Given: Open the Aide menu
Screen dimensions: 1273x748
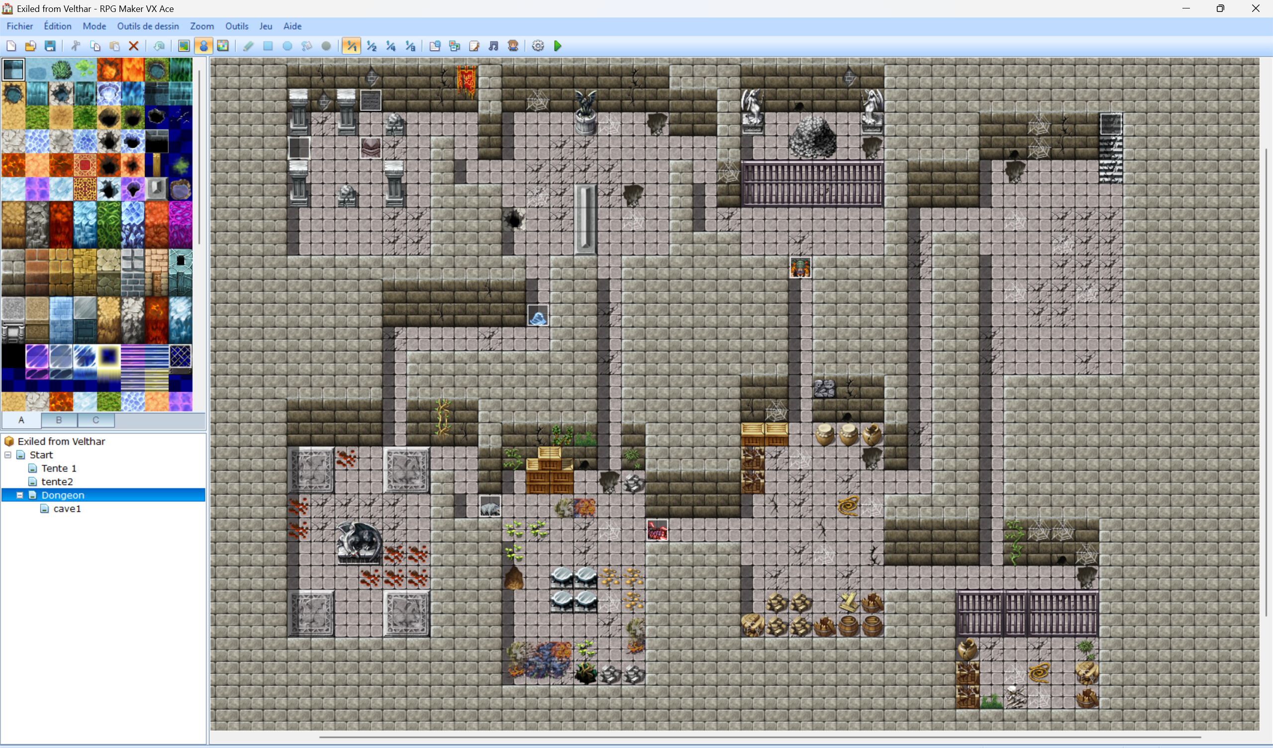Looking at the screenshot, I should click(x=293, y=26).
